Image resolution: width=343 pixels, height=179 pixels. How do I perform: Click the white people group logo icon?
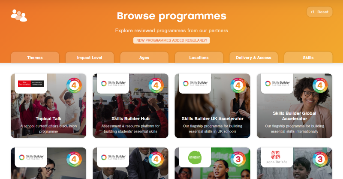[19, 15]
